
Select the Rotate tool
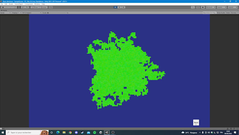tap(11, 7)
